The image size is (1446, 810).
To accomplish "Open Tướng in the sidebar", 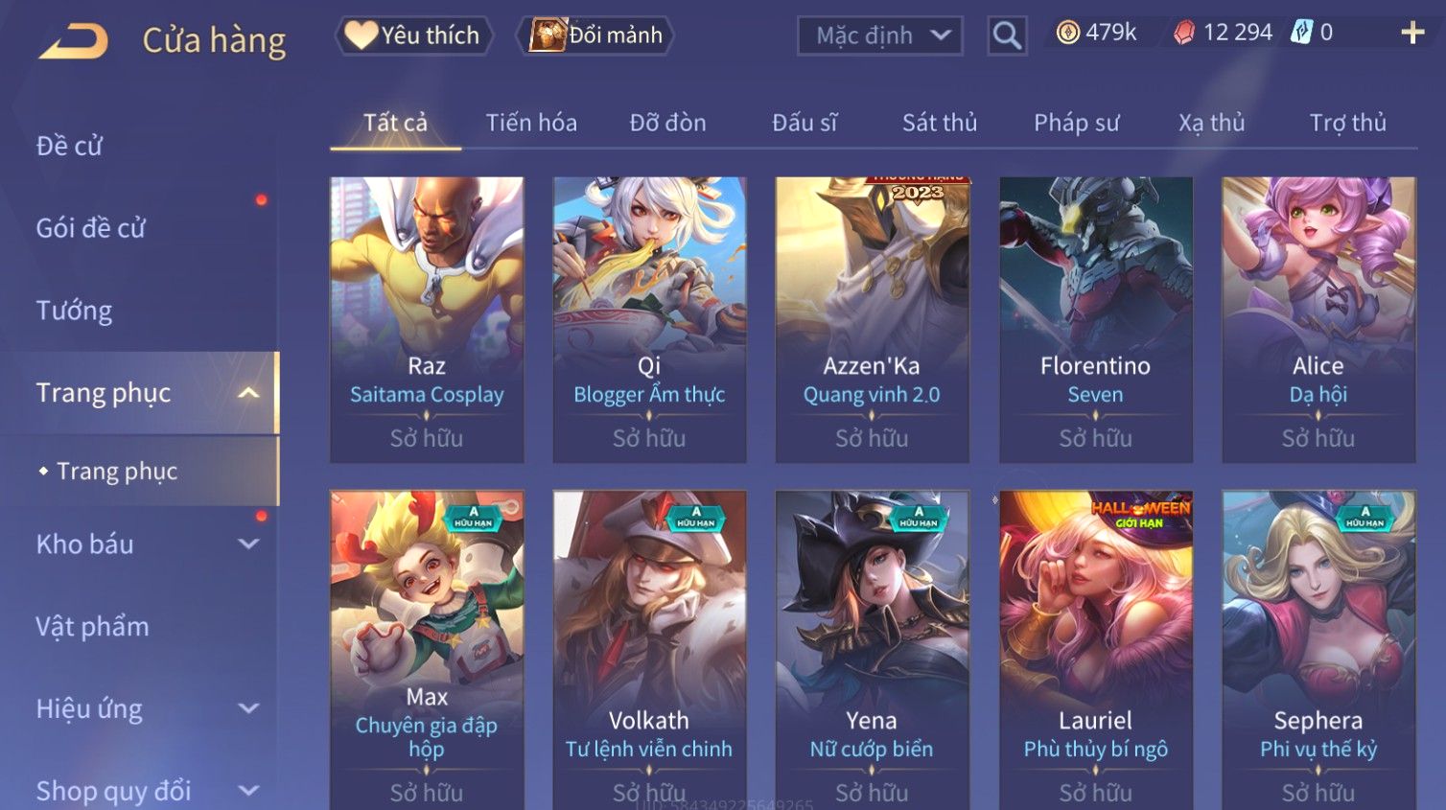I will point(75,311).
